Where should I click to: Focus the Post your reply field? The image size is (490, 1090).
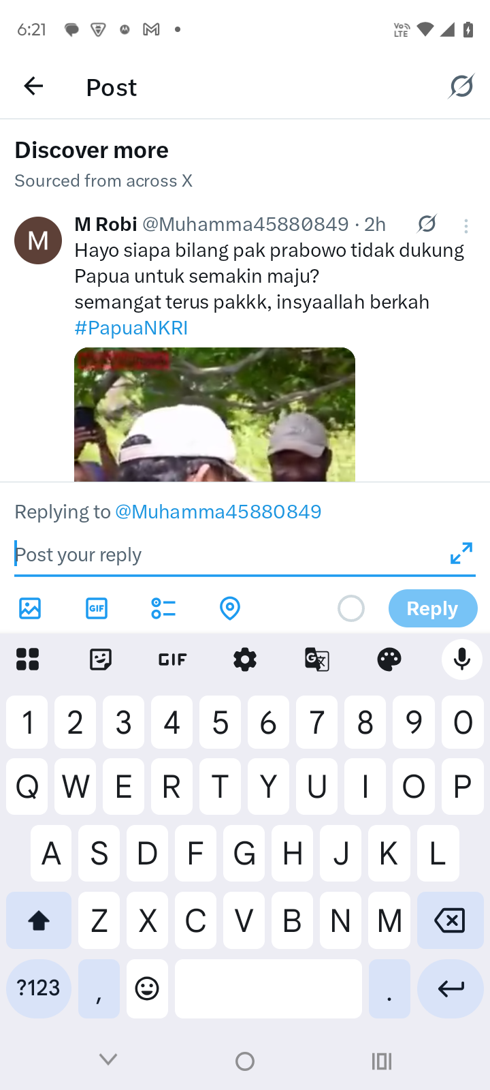228,555
